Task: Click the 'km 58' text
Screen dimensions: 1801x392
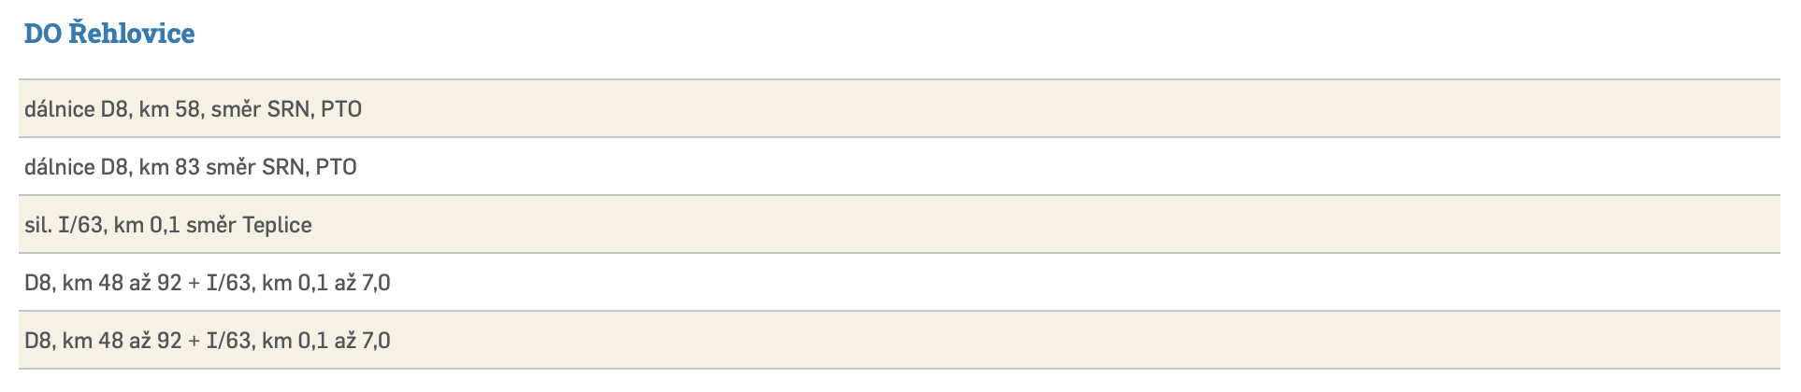Action: coord(169,109)
